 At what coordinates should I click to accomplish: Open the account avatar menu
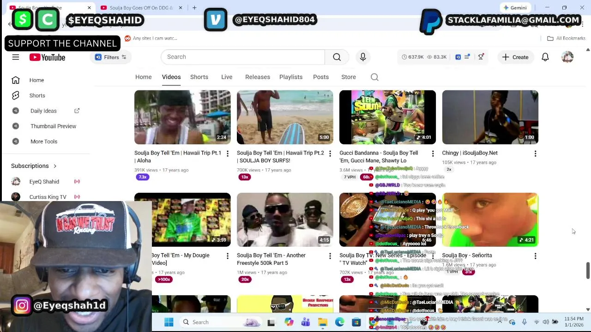point(567,57)
